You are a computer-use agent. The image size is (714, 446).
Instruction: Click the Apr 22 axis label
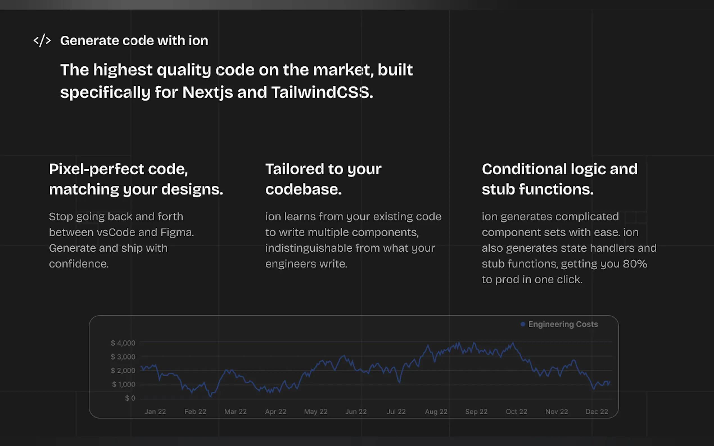tap(275, 411)
